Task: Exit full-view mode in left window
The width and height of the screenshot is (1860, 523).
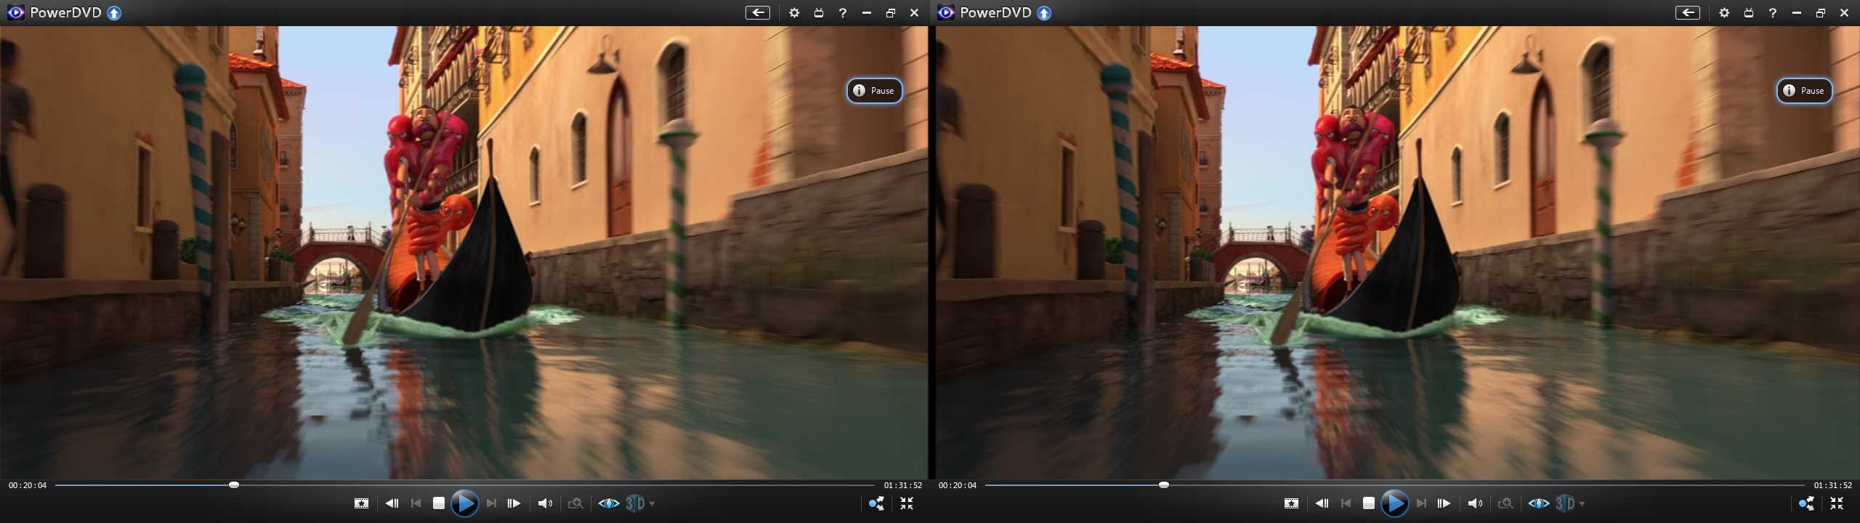Action: tap(907, 503)
